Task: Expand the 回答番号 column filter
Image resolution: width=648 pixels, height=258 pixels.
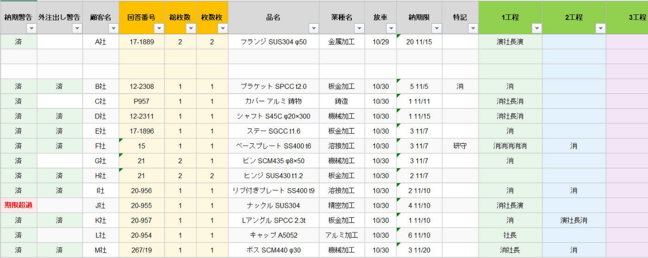Action: click(159, 29)
